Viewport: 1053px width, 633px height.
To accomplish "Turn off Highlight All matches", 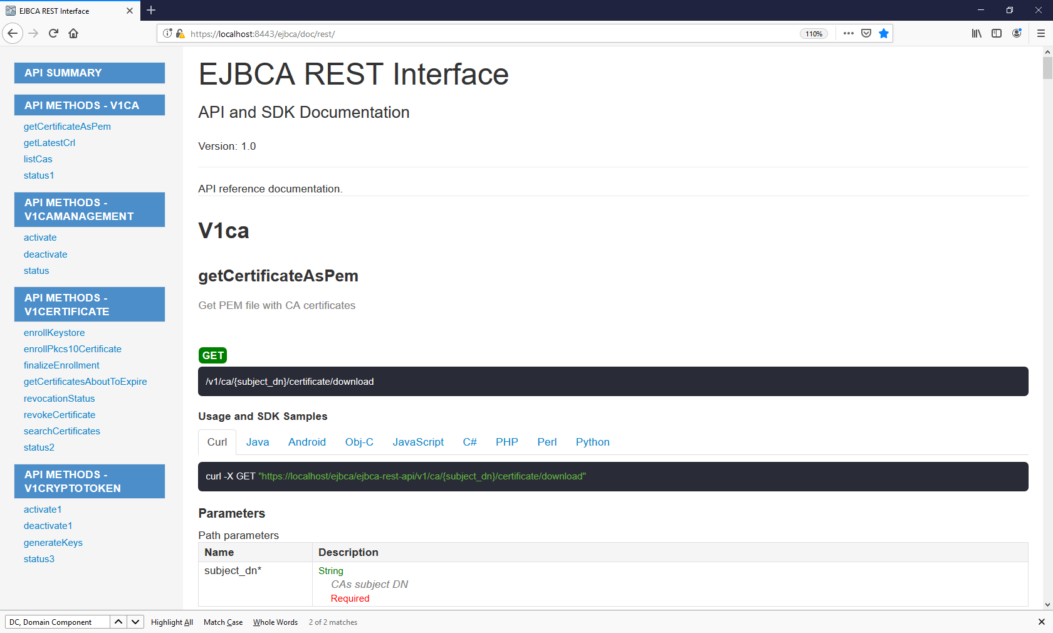I will click(x=172, y=622).
